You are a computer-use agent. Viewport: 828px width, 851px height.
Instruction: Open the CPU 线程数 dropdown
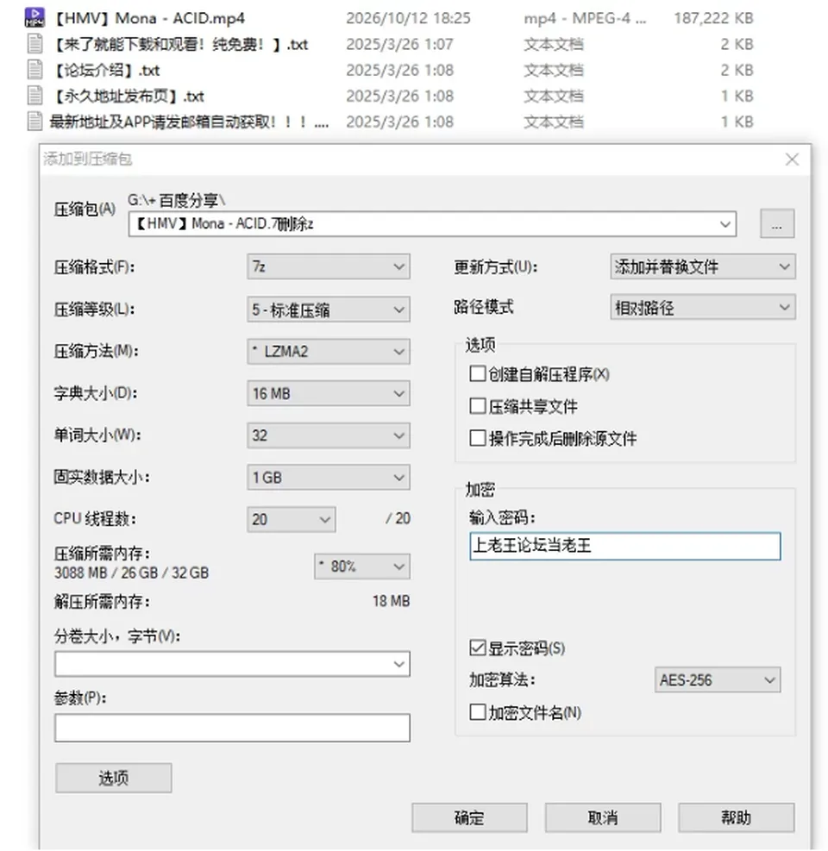(x=291, y=519)
